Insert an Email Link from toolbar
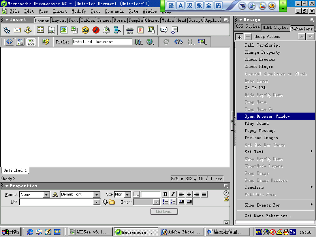Image resolution: width=316 pixels, height=237 pixels. [x=17, y=30]
